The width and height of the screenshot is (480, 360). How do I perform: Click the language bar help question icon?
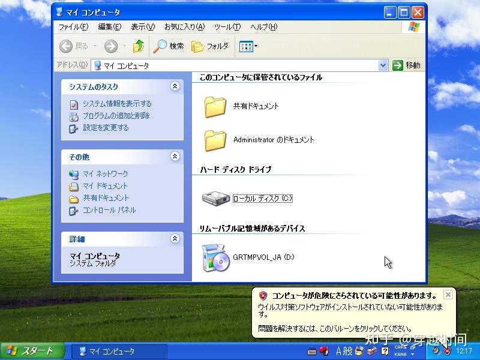coord(385,351)
